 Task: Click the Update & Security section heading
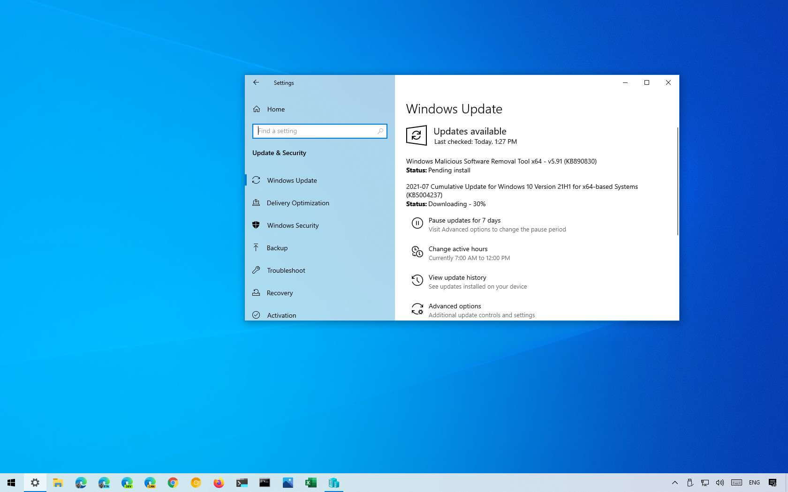pyautogui.click(x=279, y=153)
